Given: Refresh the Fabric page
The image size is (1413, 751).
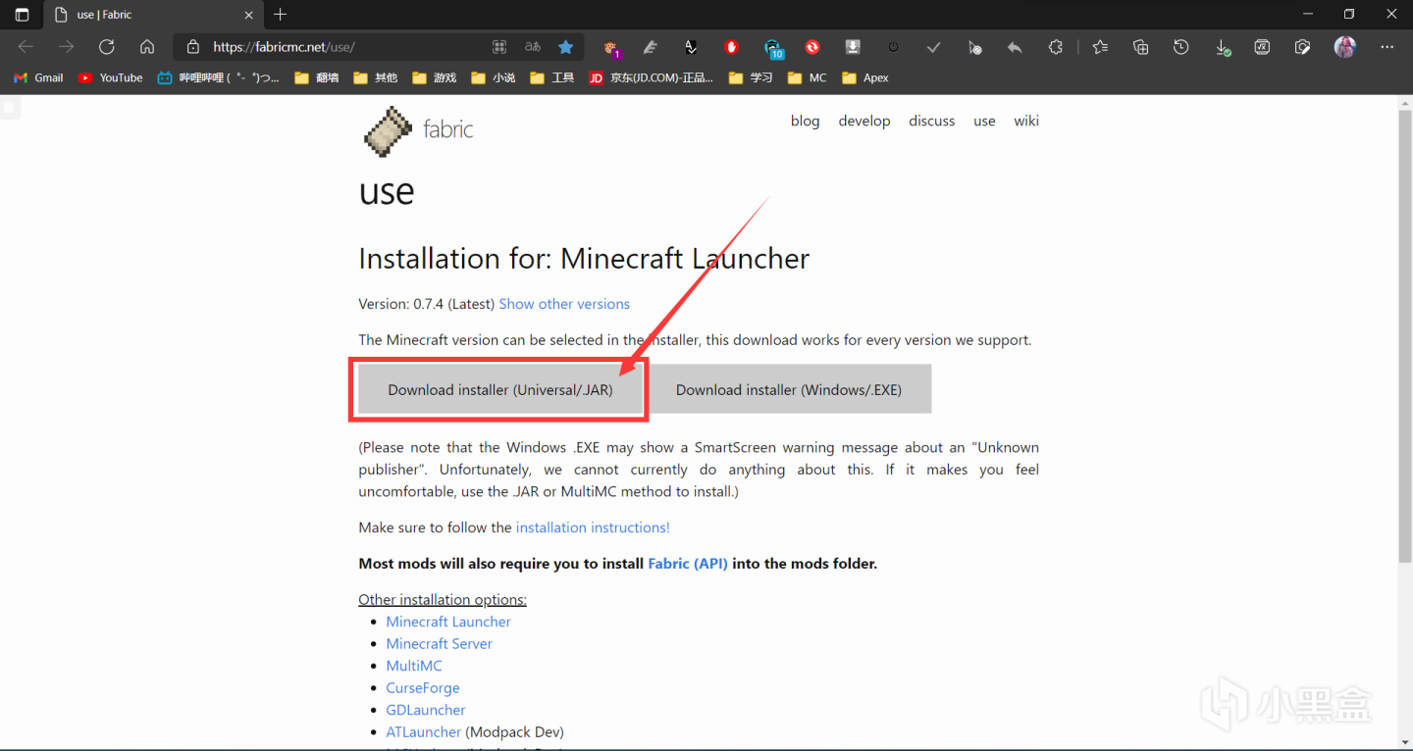Looking at the screenshot, I should click(x=107, y=47).
